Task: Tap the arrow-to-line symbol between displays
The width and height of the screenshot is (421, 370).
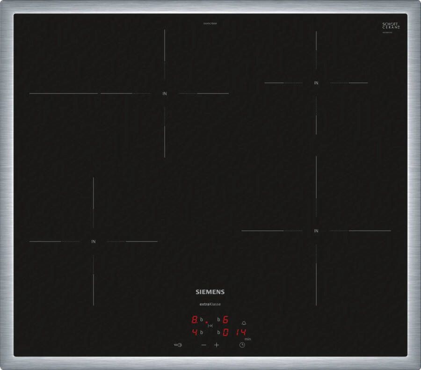Action: [x=210, y=326]
